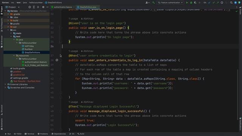242x136 pixels.
Task: Open Search Everywhere magnifier icon
Action: click(x=231, y=3)
